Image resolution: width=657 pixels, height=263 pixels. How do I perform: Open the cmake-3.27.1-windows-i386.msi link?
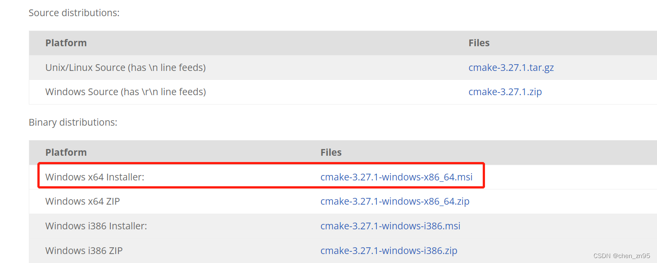(x=390, y=226)
